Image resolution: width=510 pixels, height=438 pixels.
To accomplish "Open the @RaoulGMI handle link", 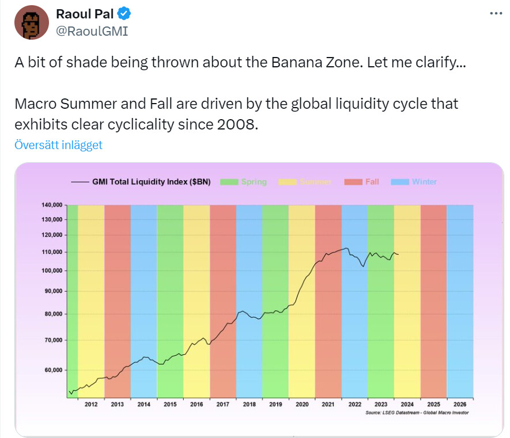I will click(92, 31).
